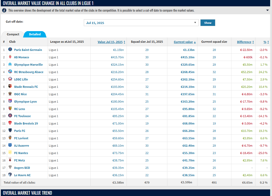Screen dimensions: 272x196
Task: Open OGC Nice club link
Action: [x=20, y=94]
